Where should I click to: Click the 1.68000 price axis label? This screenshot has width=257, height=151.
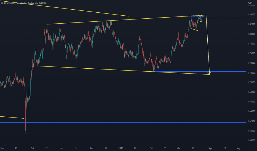point(251,92)
